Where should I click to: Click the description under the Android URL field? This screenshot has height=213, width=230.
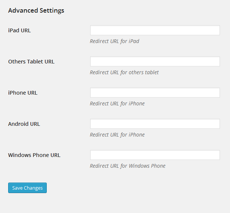click(x=117, y=135)
